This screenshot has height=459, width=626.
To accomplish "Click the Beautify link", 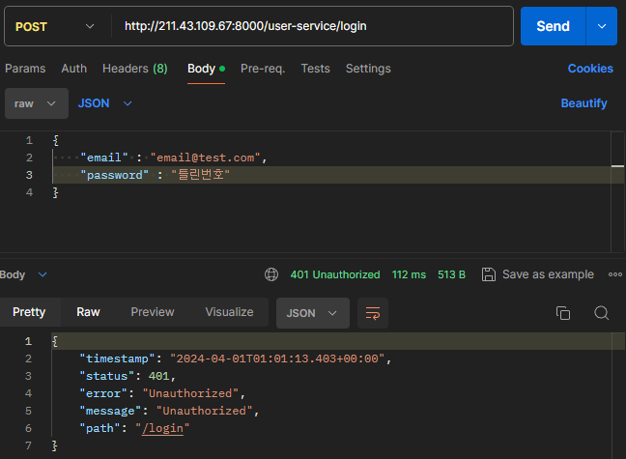I will click(x=583, y=103).
